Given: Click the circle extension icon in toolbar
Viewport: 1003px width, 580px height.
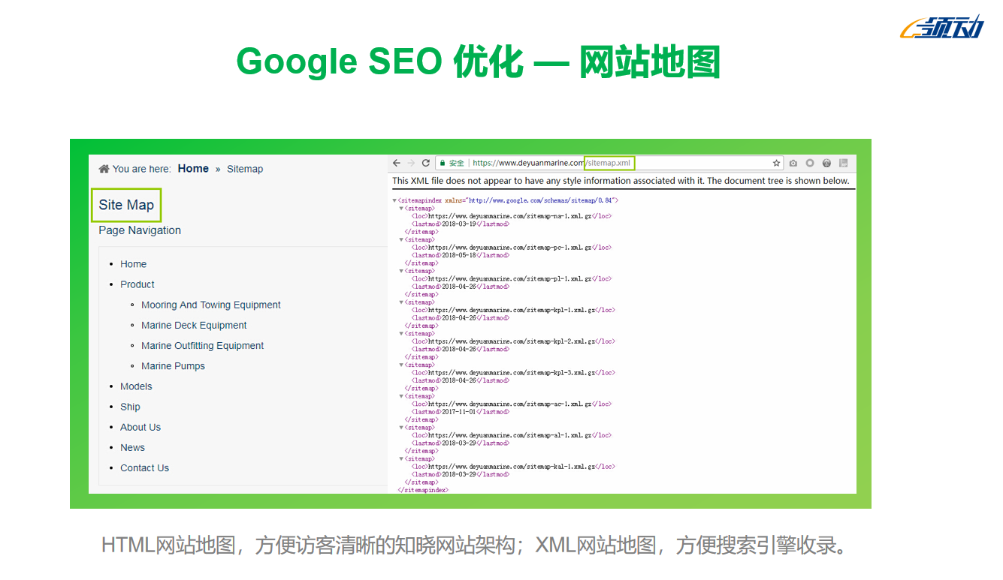Looking at the screenshot, I should coord(810,163).
